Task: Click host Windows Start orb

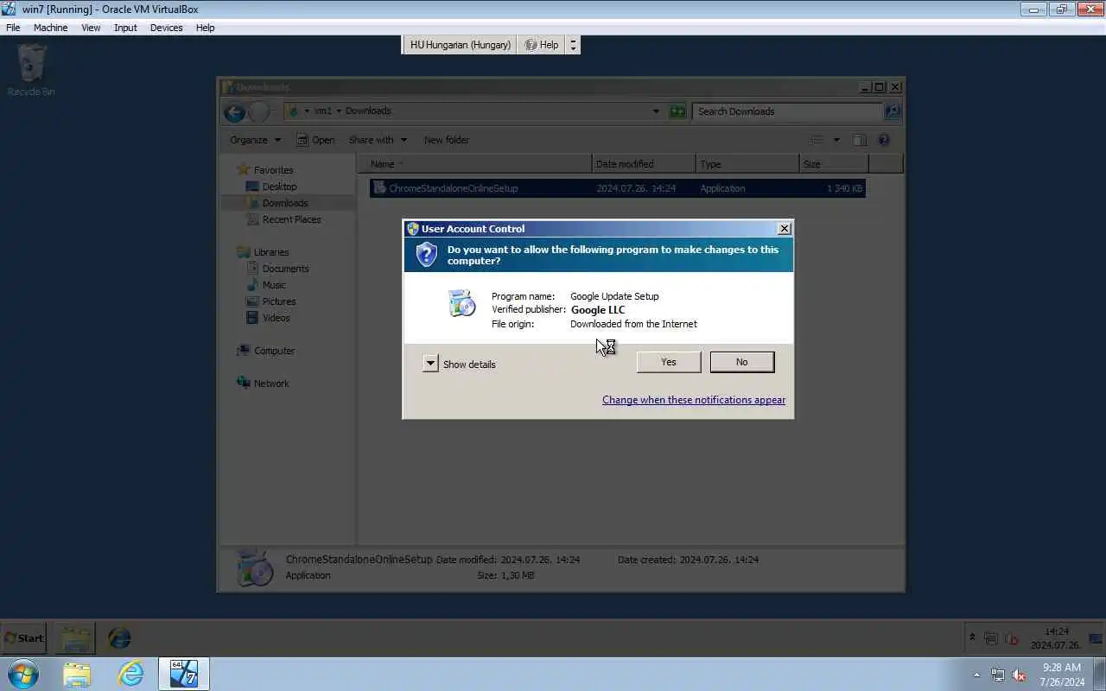Action: 22,674
